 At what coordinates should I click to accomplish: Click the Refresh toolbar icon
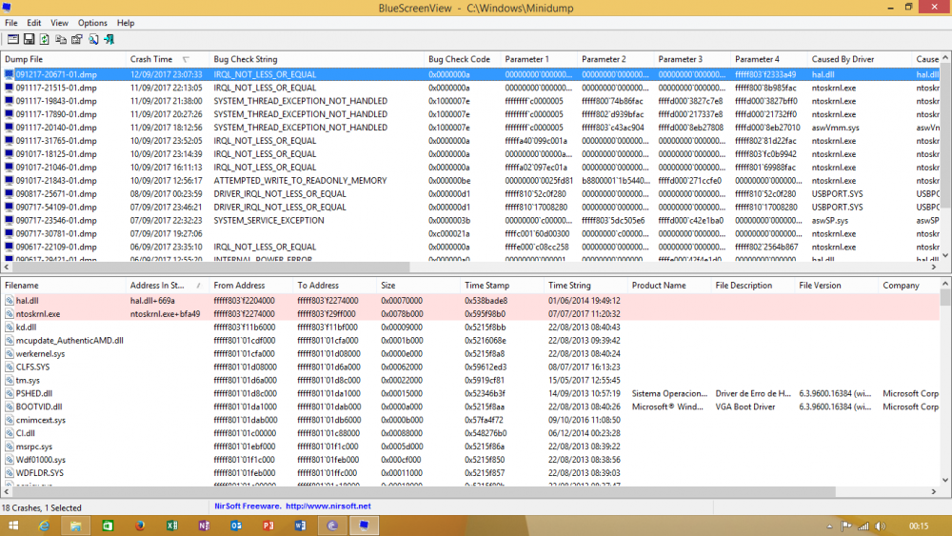(45, 39)
